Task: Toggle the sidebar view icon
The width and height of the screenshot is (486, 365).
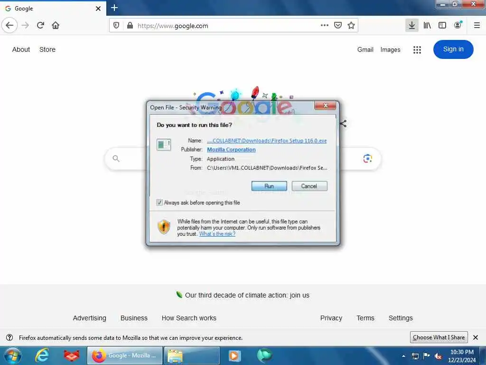Action: (442, 26)
